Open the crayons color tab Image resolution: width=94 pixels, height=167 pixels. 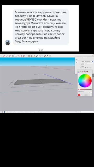point(87,72)
